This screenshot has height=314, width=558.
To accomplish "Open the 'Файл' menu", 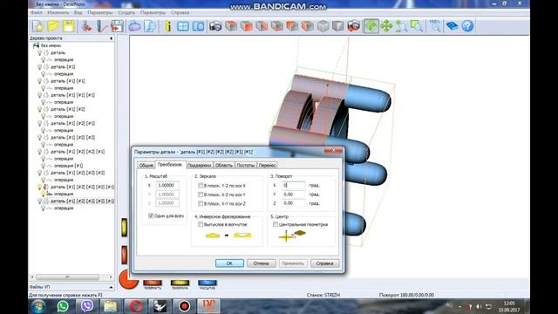I will 37,12.
